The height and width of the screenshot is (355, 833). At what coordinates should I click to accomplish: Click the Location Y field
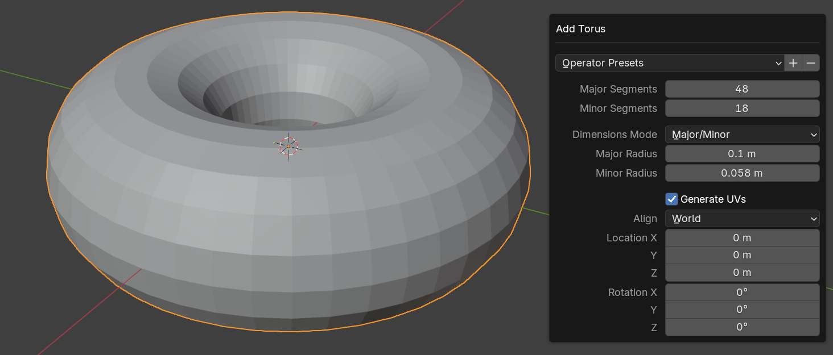(742, 255)
